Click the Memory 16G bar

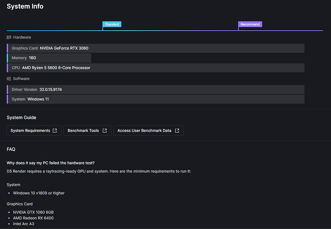(x=49, y=58)
